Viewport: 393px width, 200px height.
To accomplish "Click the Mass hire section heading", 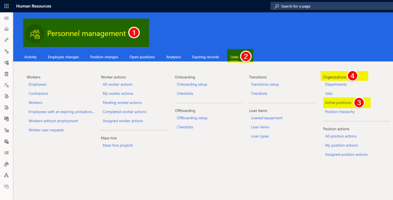I will click(109, 138).
